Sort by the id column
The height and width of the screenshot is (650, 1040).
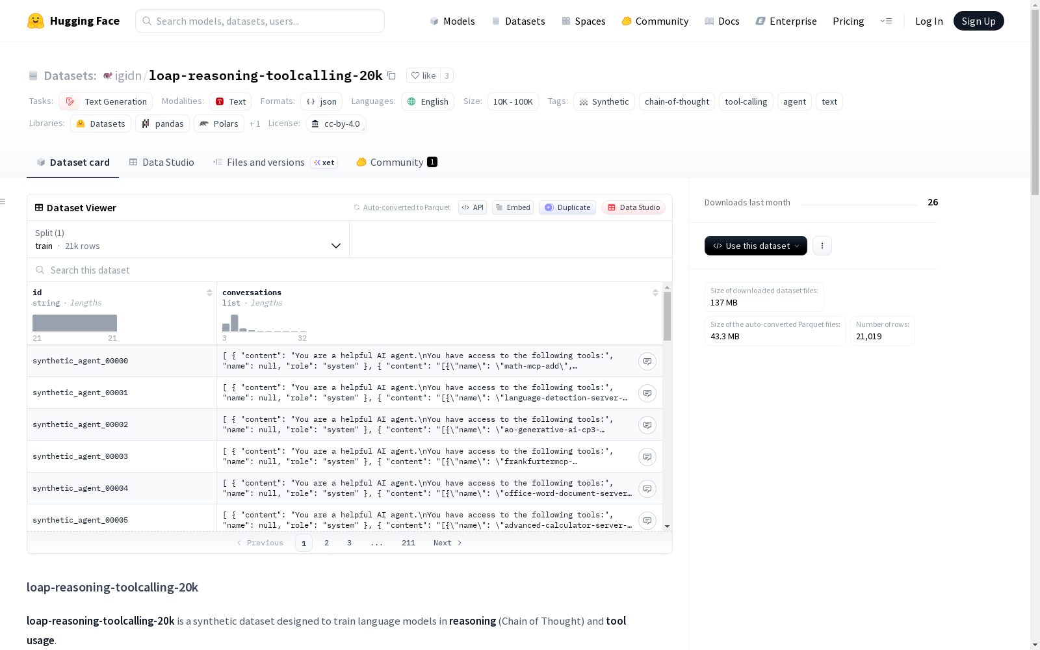tap(209, 292)
